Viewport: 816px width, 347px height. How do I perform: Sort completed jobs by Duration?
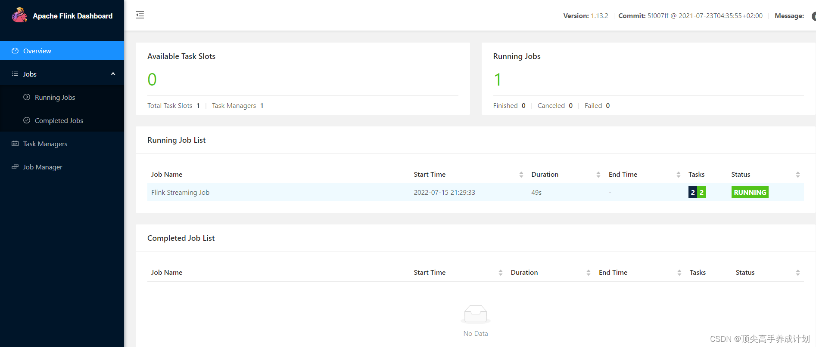pos(588,273)
